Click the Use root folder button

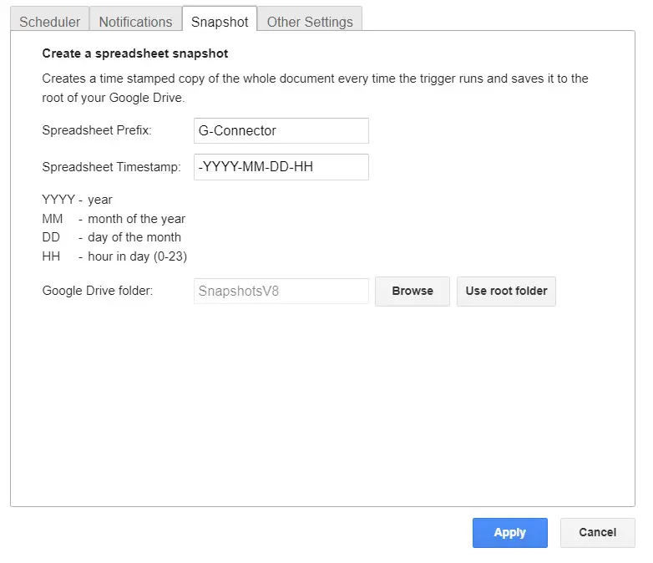(506, 291)
